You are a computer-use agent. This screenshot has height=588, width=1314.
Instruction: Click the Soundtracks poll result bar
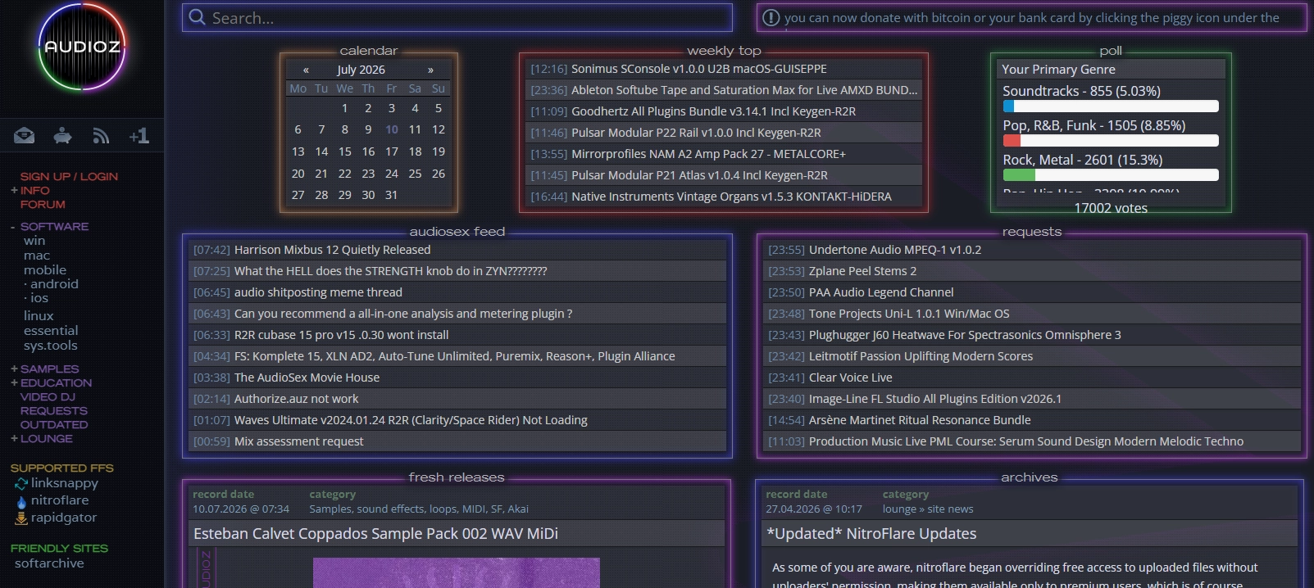click(x=1111, y=106)
